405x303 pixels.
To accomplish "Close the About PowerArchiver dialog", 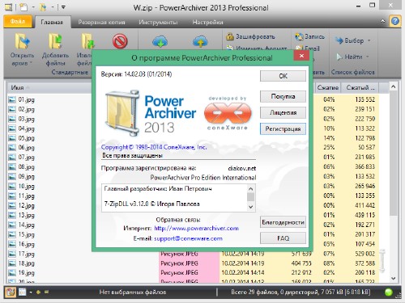I will (301, 56).
